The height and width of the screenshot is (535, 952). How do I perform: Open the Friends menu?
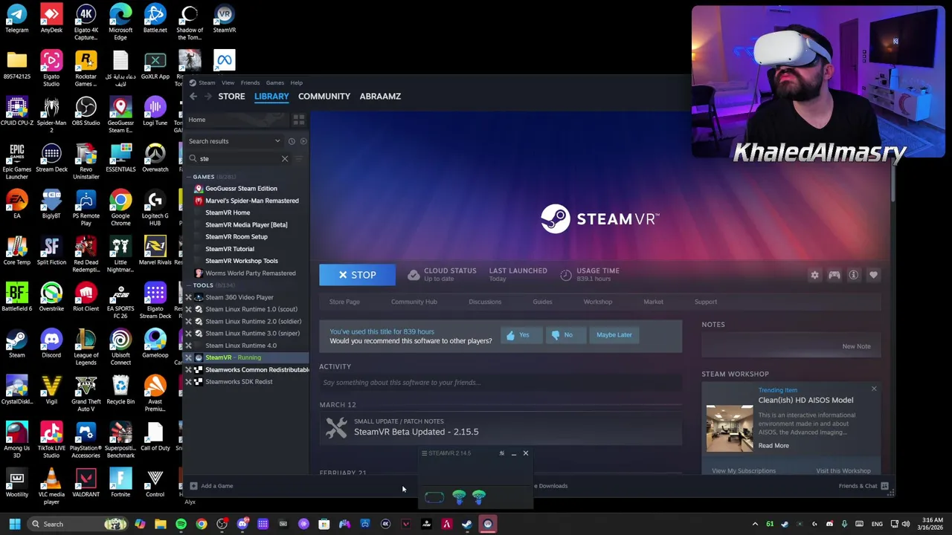[250, 82]
